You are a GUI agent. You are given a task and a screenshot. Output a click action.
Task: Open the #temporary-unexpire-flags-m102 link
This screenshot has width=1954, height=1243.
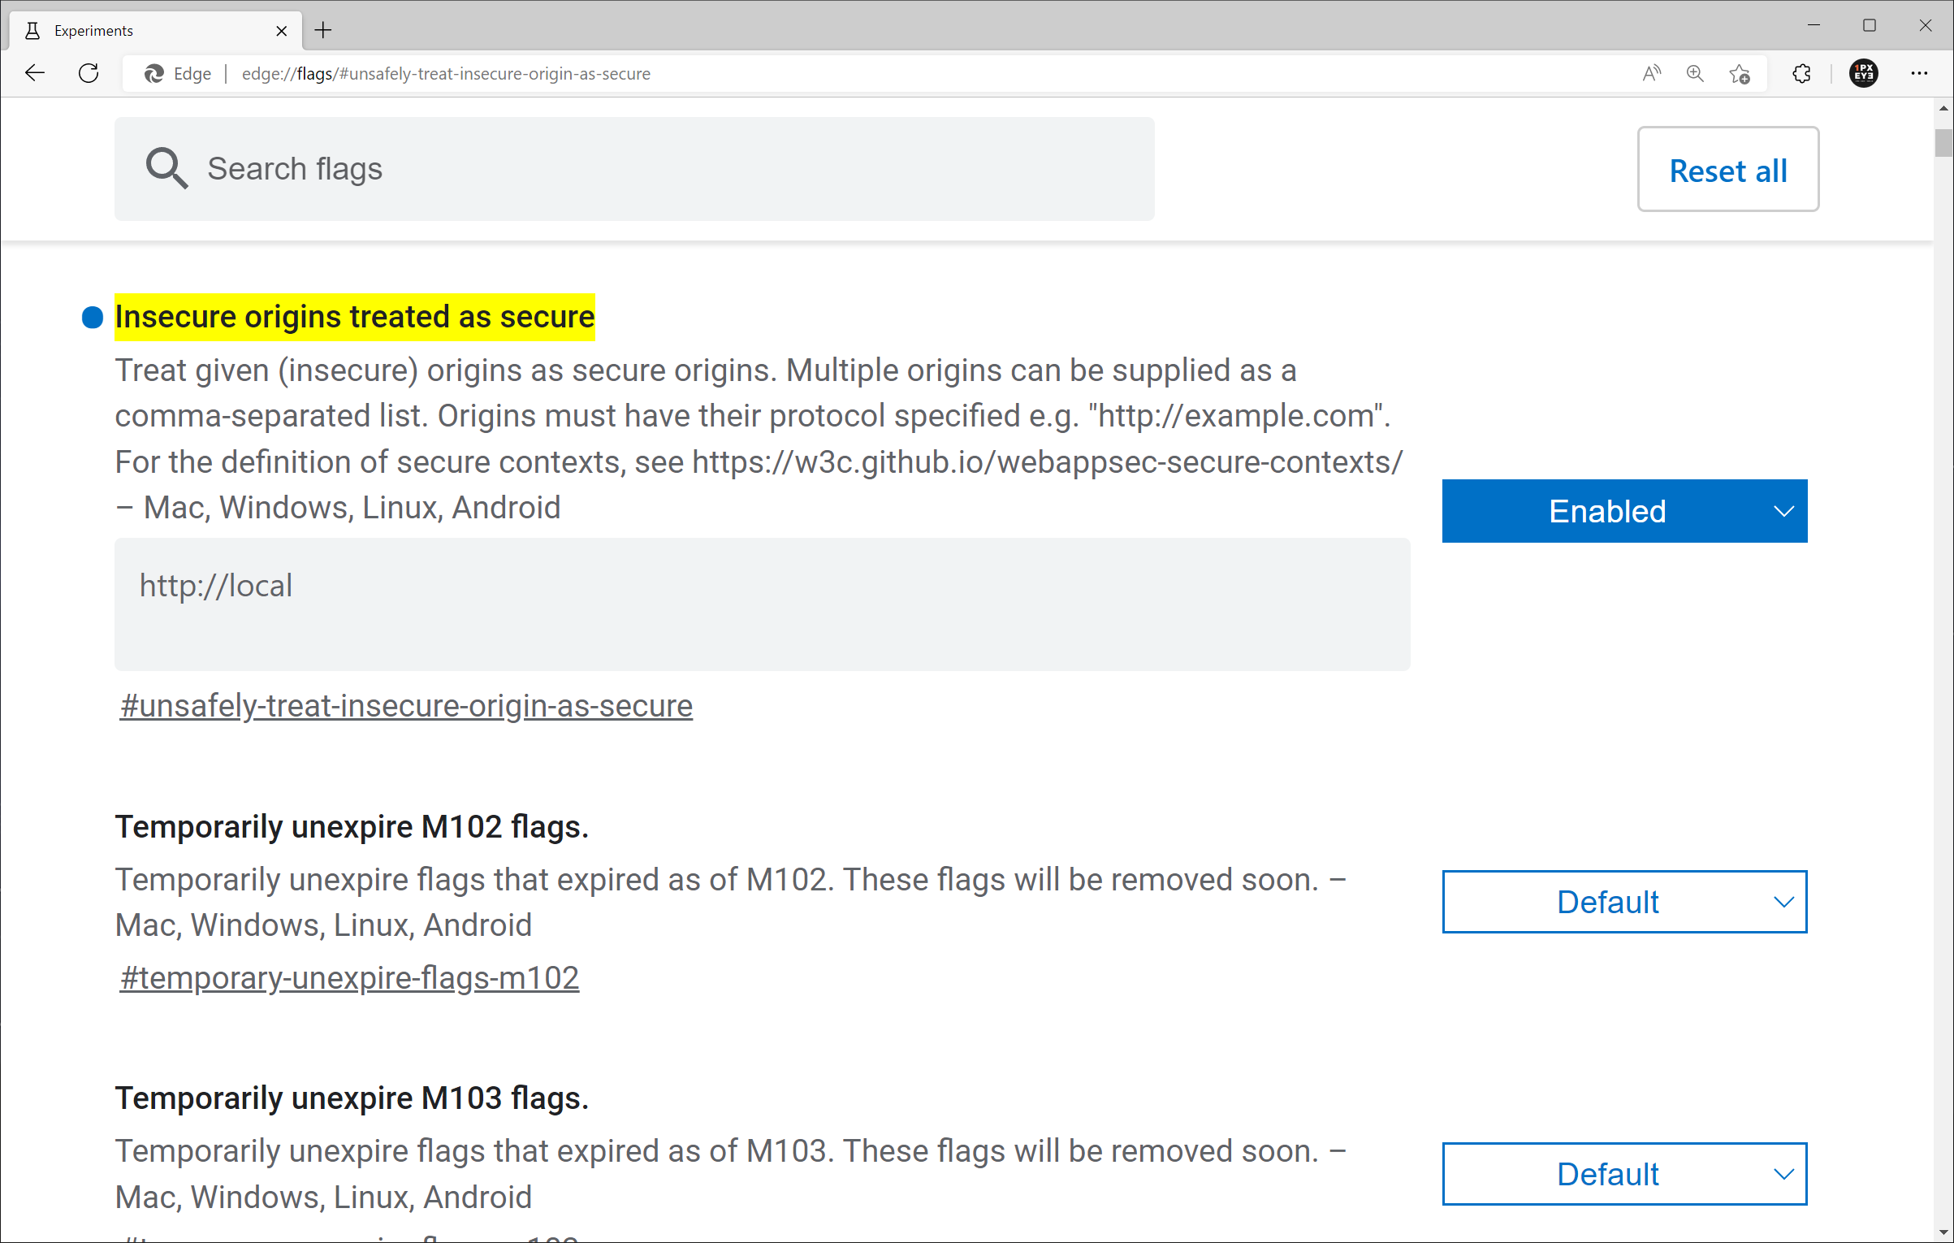tap(349, 977)
